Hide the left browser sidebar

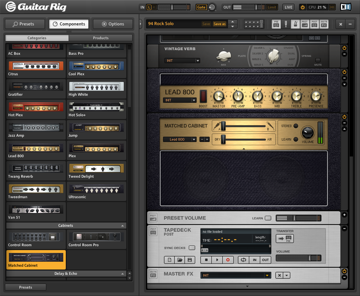tap(140, 24)
